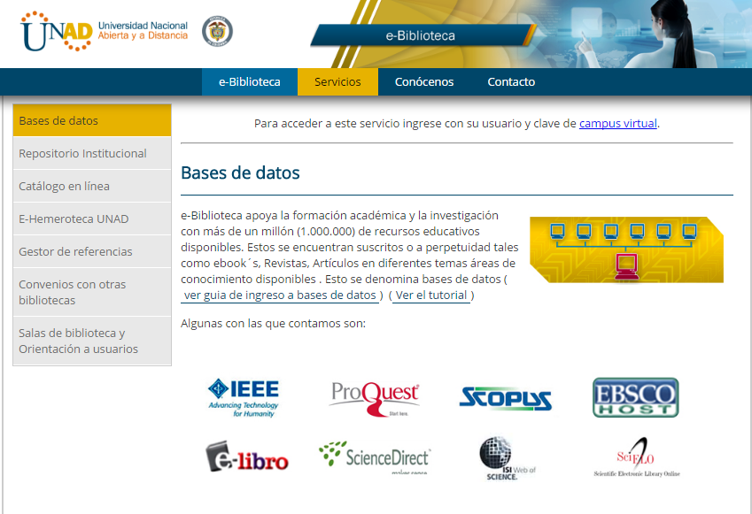The height and width of the screenshot is (514, 752).
Task: Click the e-Biblioteca header banner title
Action: [x=421, y=35]
